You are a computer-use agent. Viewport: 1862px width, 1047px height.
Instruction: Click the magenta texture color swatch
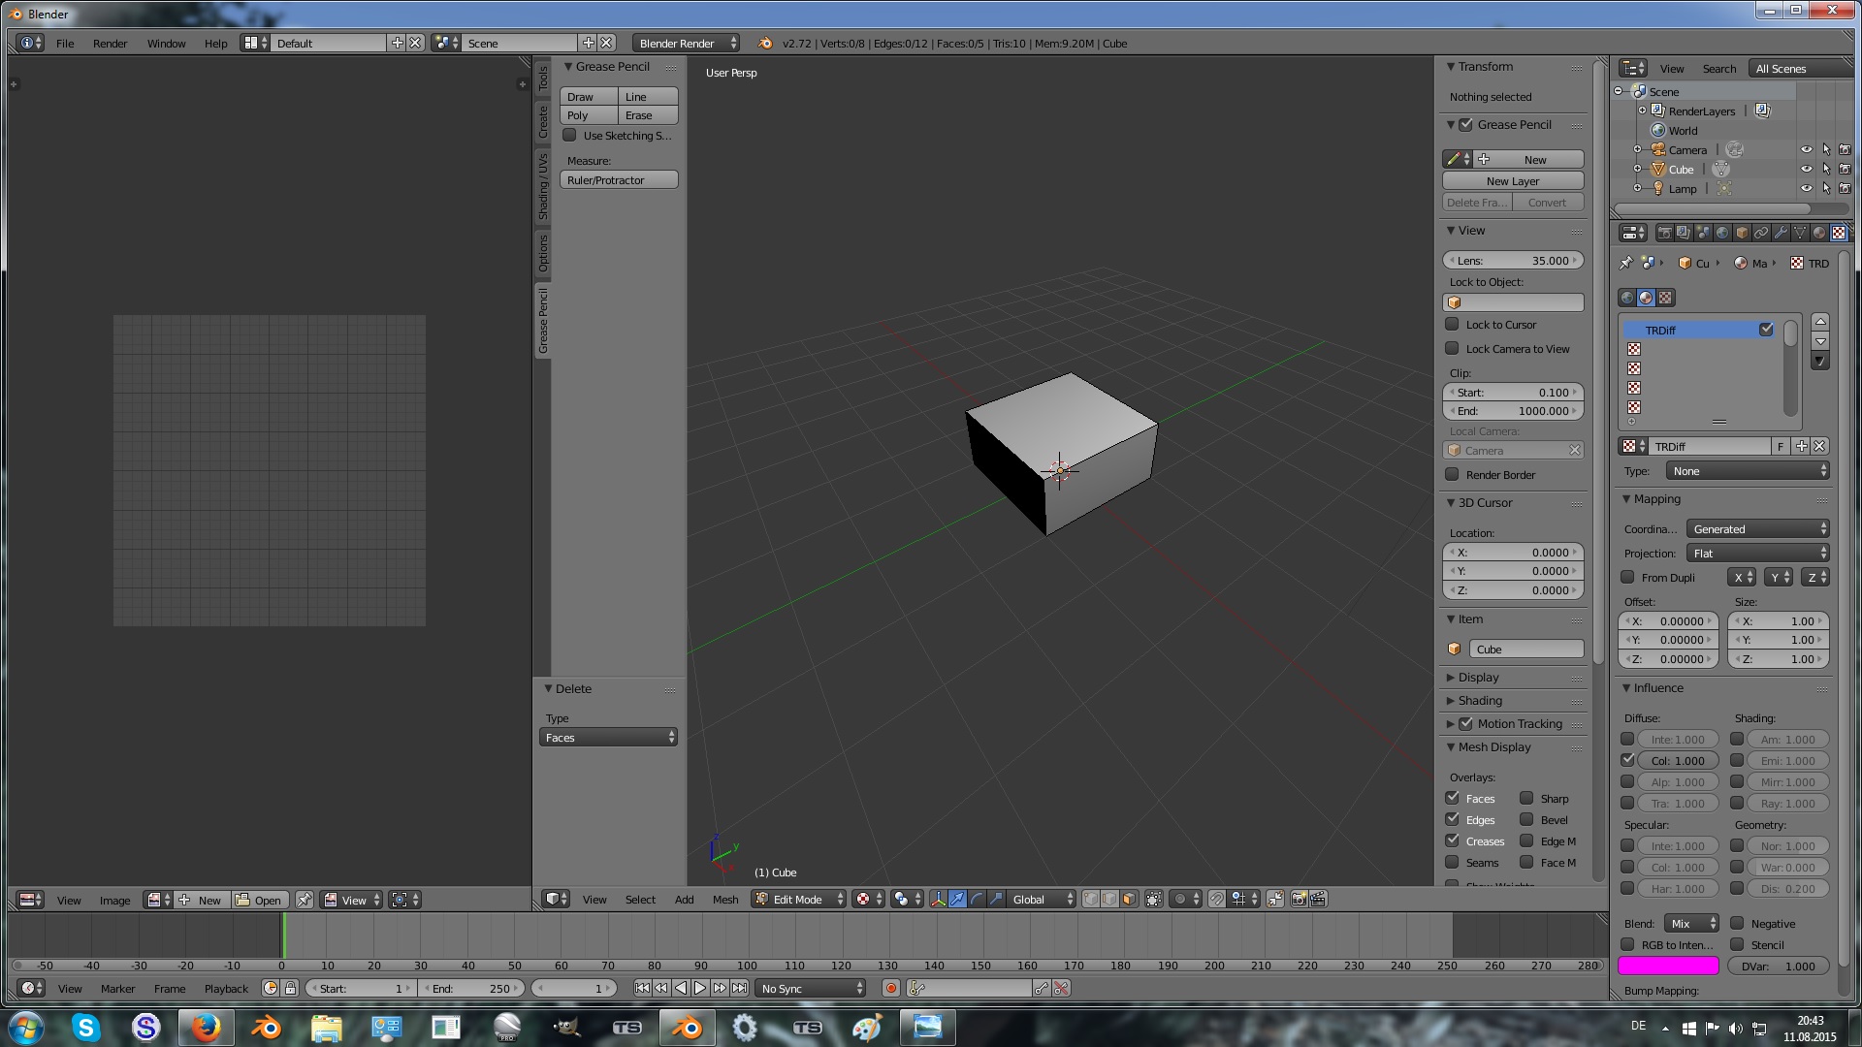click(x=1667, y=966)
